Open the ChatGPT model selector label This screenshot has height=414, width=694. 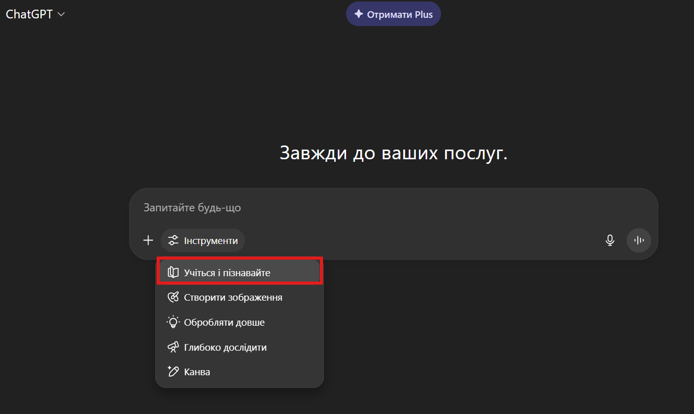29,14
